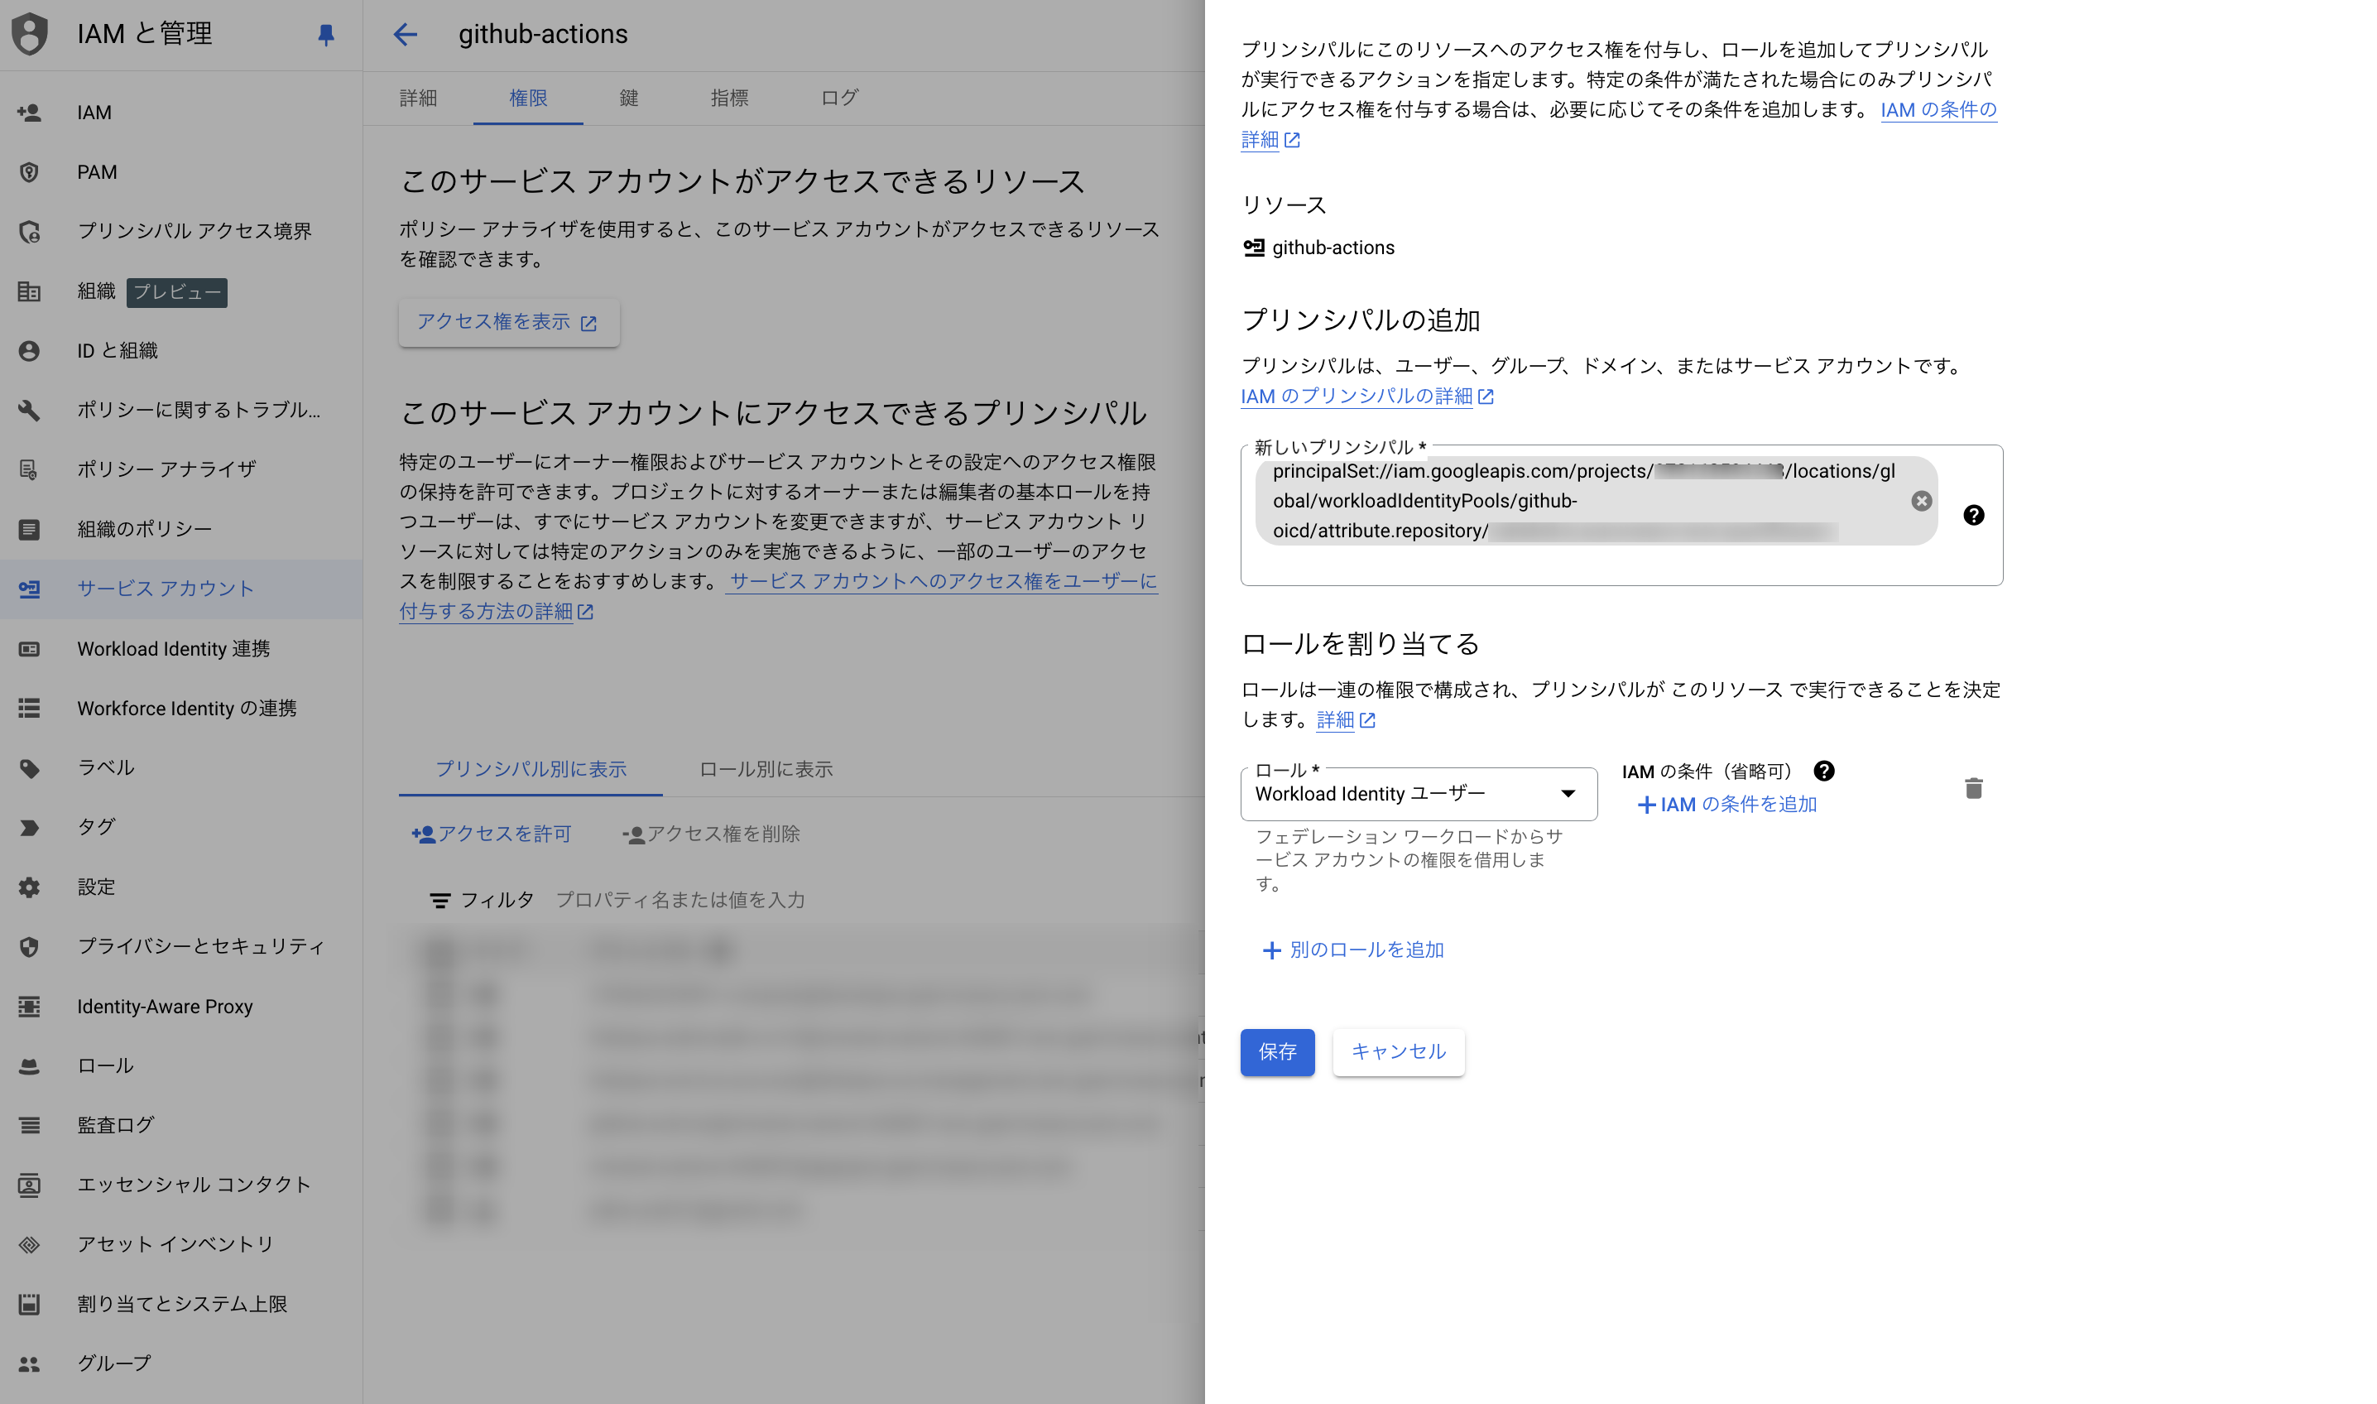
Task: Click the help icon beside the new principal field
Action: click(1973, 515)
